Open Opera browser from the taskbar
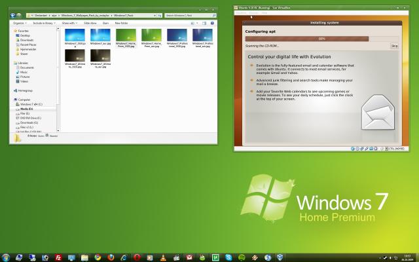The height and width of the screenshot is (262, 419). (x=137, y=257)
